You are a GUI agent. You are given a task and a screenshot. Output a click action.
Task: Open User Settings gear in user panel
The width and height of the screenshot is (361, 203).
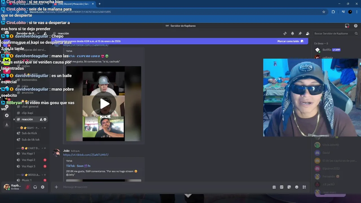(43, 187)
